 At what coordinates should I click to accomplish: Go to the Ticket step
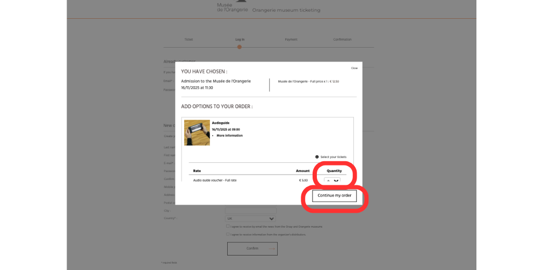189,40
